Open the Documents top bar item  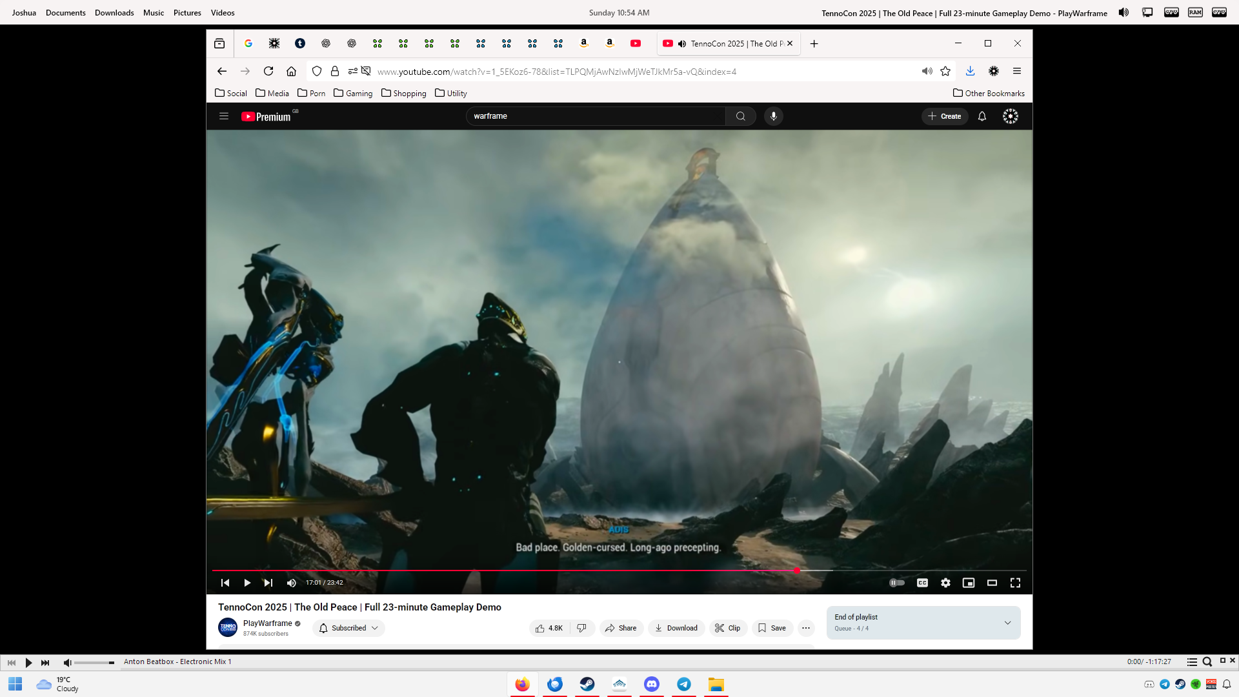66,13
